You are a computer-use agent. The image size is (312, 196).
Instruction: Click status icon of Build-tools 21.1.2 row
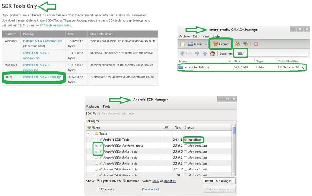click(185, 169)
